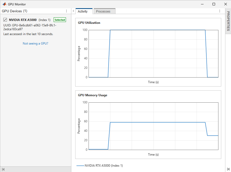Image resolution: width=231 pixels, height=172 pixels.
Task: Click the NVIDIA RTX A5000 legend entry
Action: [x=100, y=166]
